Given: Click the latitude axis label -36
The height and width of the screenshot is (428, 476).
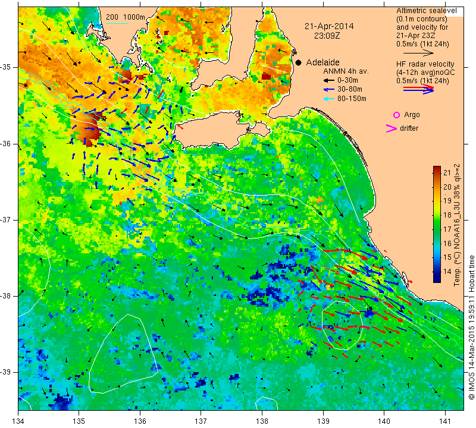Looking at the screenshot, I should [5, 143].
